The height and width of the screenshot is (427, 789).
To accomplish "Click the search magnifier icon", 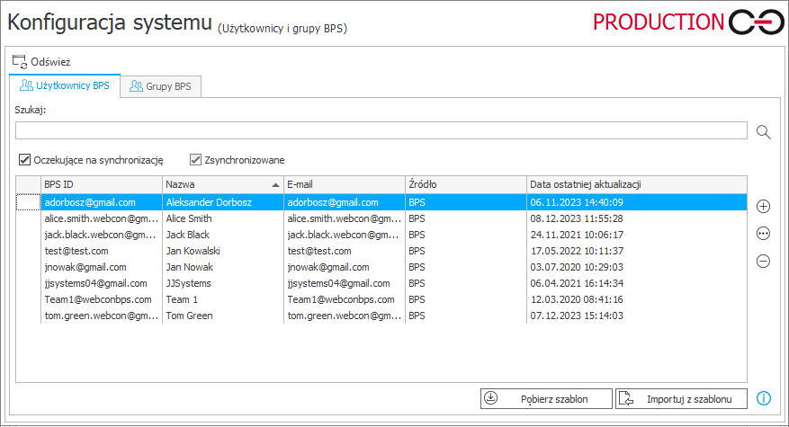I will 763,132.
